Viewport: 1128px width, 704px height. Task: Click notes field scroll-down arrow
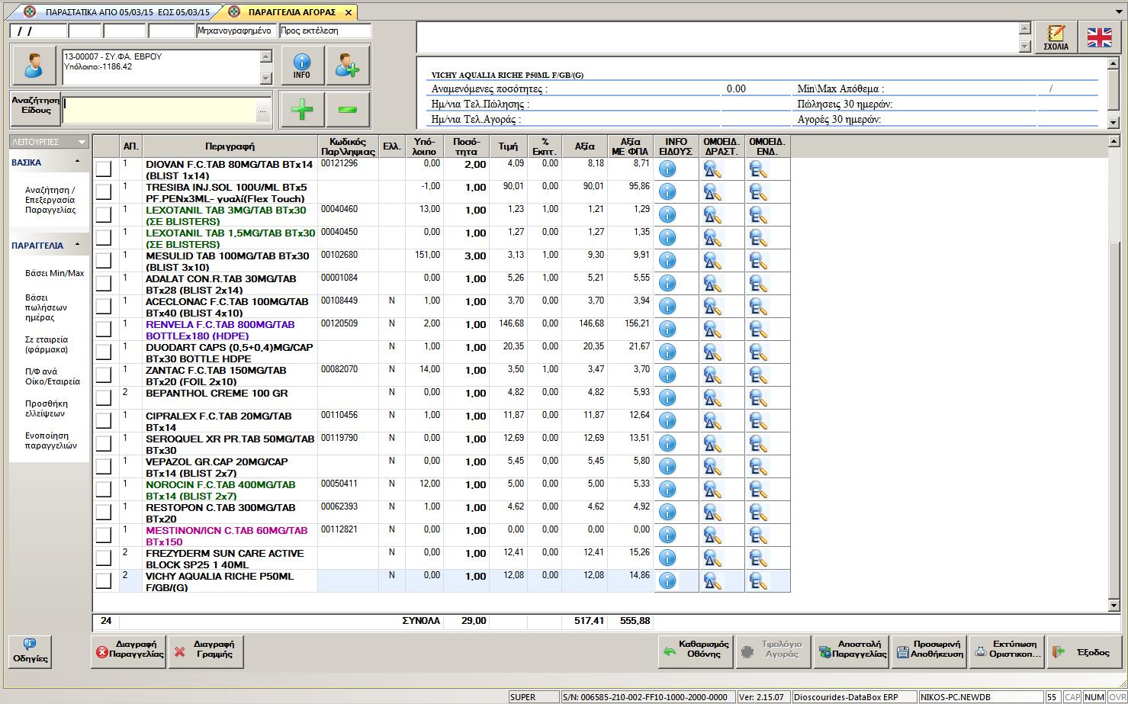point(1025,47)
